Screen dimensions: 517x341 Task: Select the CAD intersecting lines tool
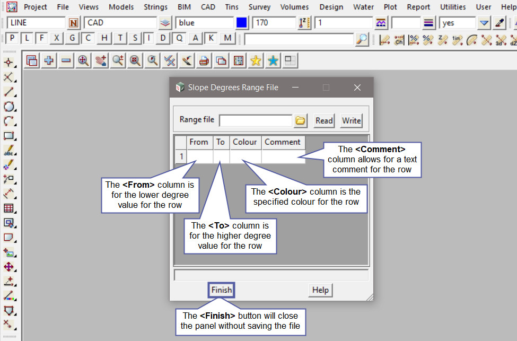click(x=9, y=77)
